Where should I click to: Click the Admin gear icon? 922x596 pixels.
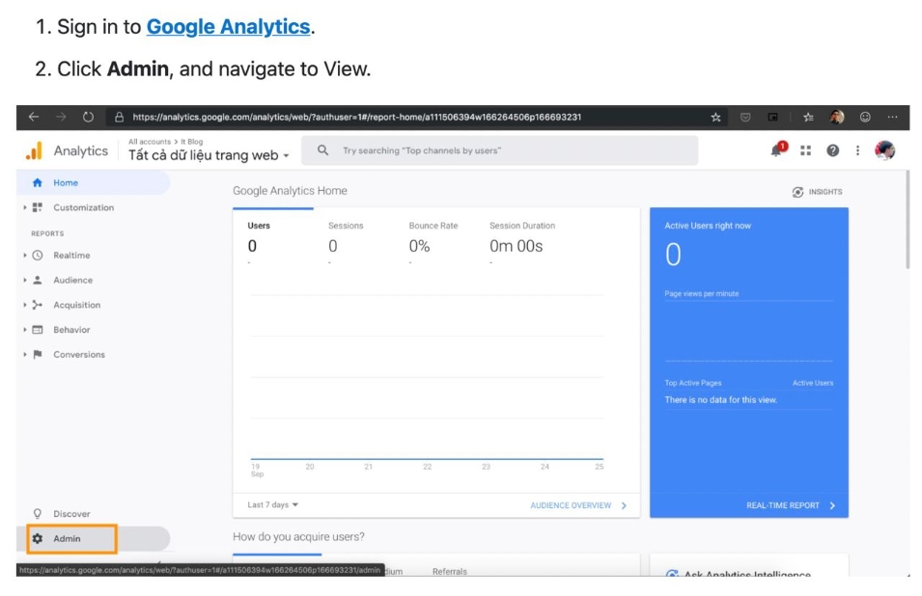(38, 538)
